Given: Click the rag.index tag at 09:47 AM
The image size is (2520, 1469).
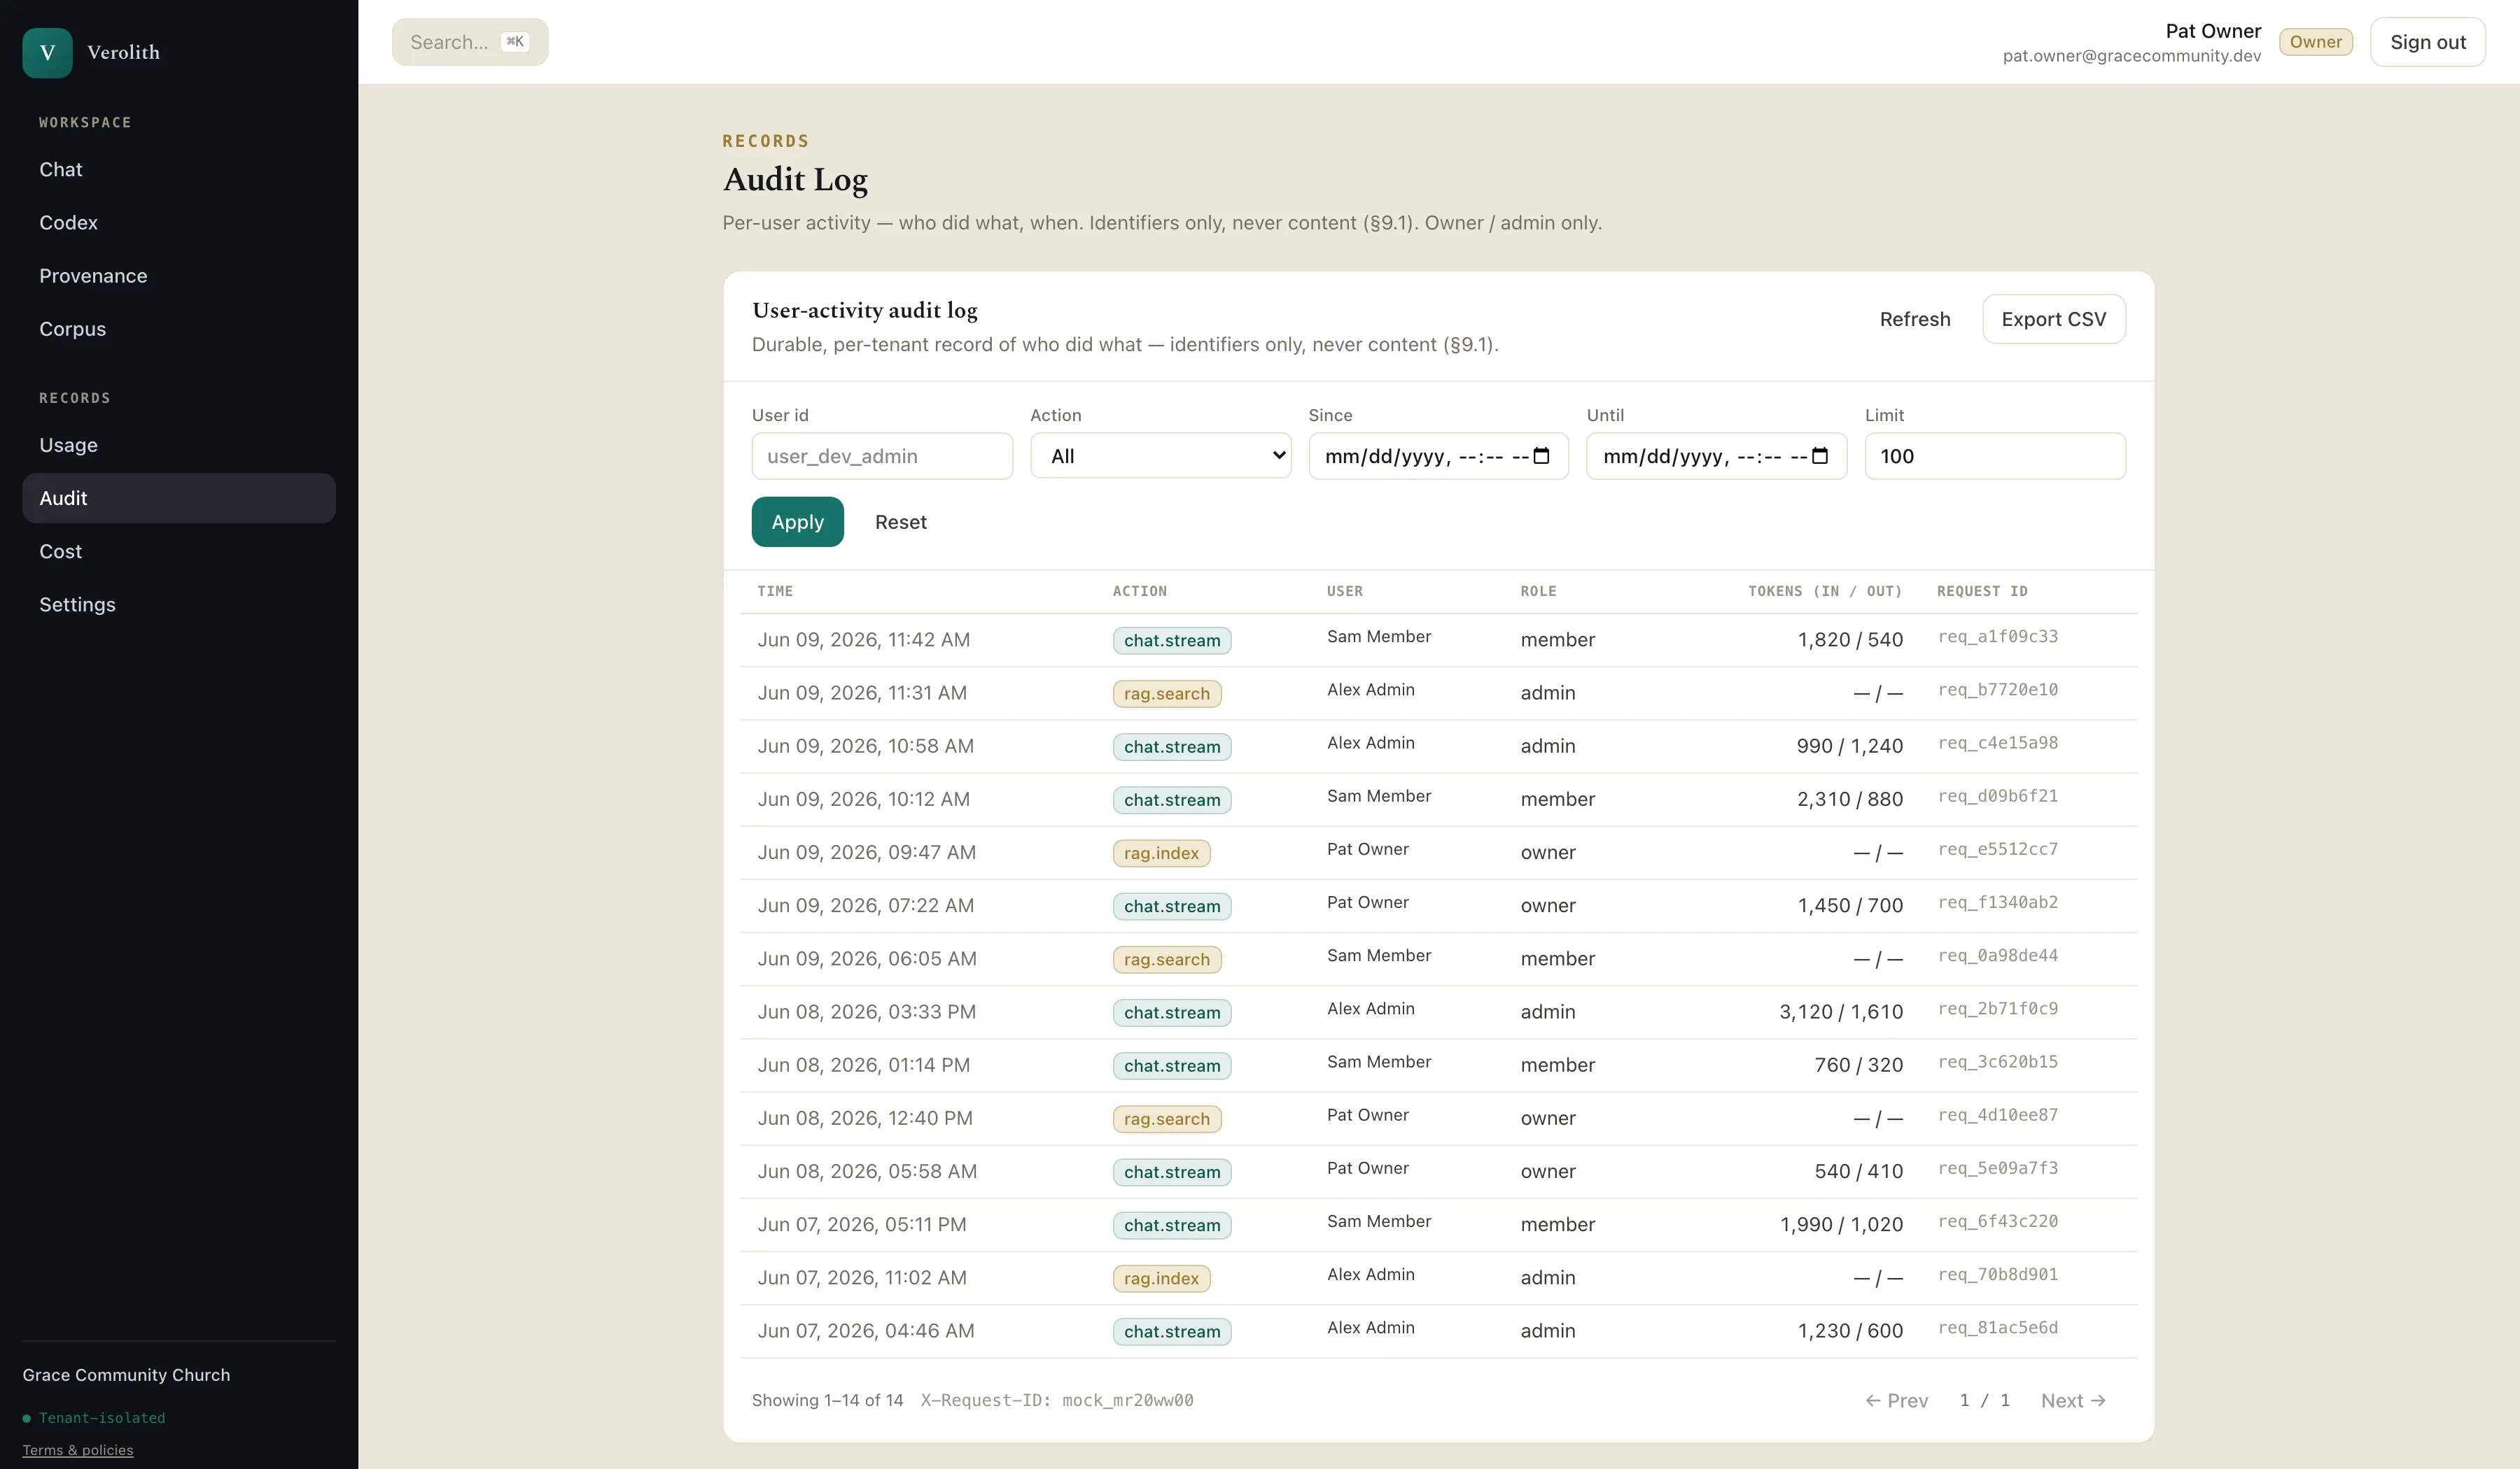Looking at the screenshot, I should coord(1161,853).
